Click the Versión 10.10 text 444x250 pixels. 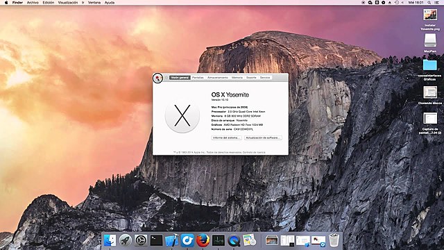coord(220,100)
